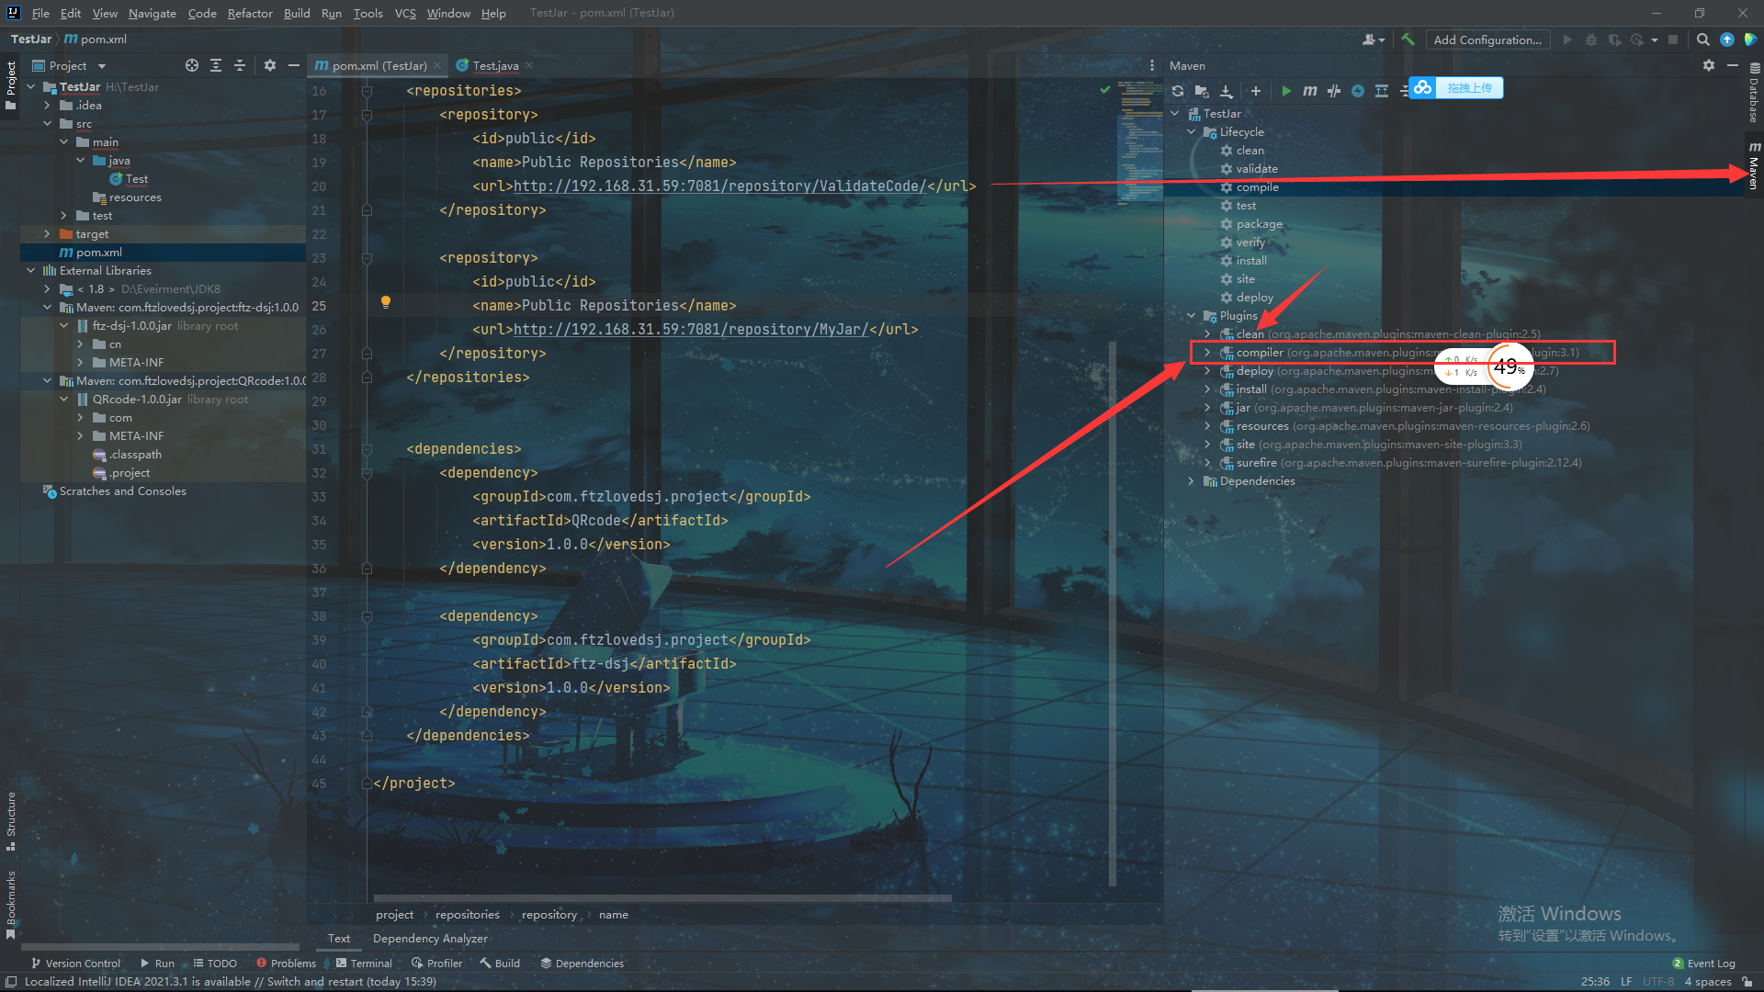Switch to Dependency Analyzer tab
The image size is (1764, 992).
coord(430,938)
